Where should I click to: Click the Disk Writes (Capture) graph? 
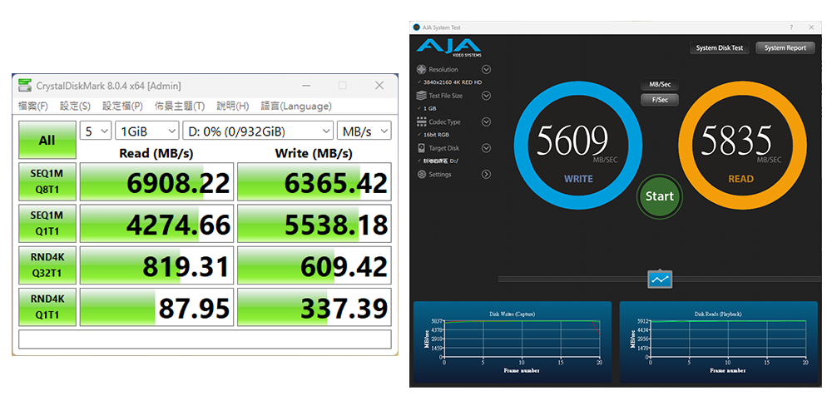512,342
